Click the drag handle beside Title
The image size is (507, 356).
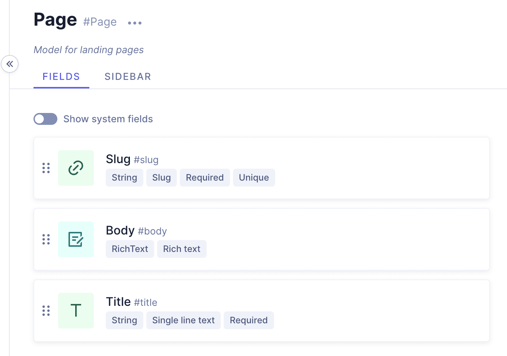click(x=46, y=310)
